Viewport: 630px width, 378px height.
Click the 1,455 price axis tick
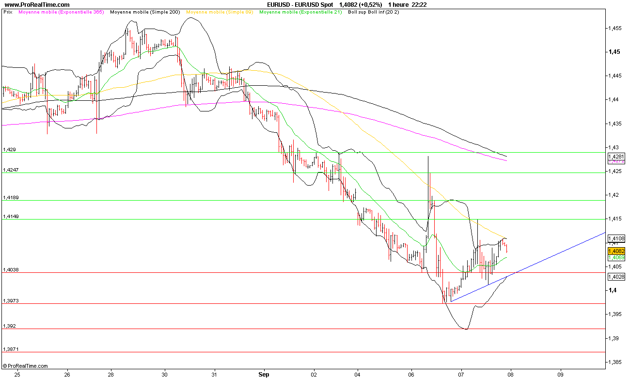616,28
